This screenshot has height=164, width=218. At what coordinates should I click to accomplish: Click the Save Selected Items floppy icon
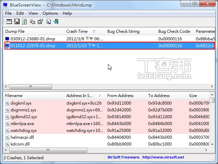17,22
